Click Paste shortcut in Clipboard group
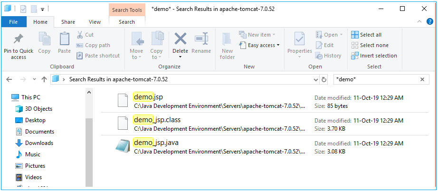Image resolution: width=438 pixels, height=192 pixels. (98, 56)
